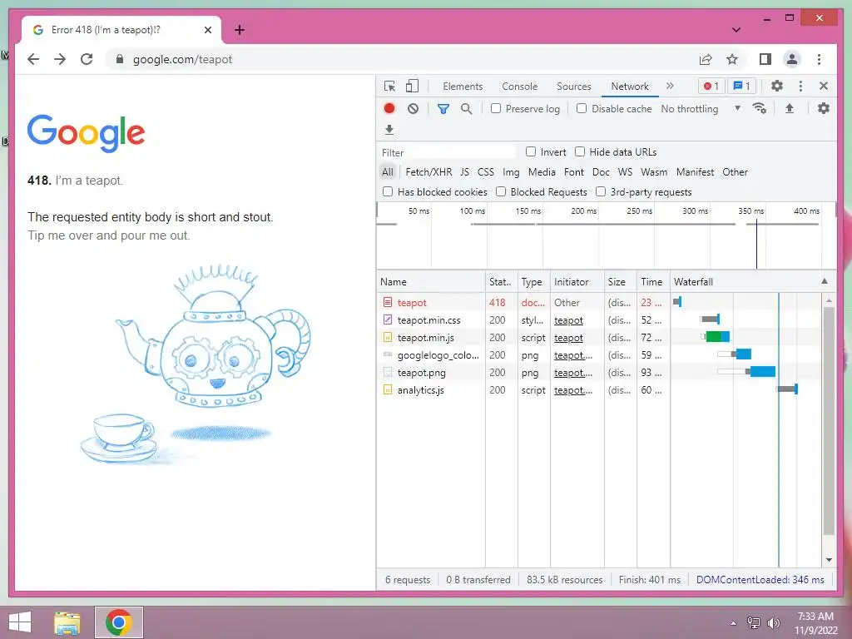Open a new browser tab

click(x=240, y=30)
